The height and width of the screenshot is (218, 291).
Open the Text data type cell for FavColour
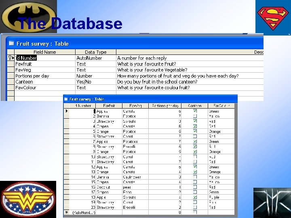pos(96,88)
